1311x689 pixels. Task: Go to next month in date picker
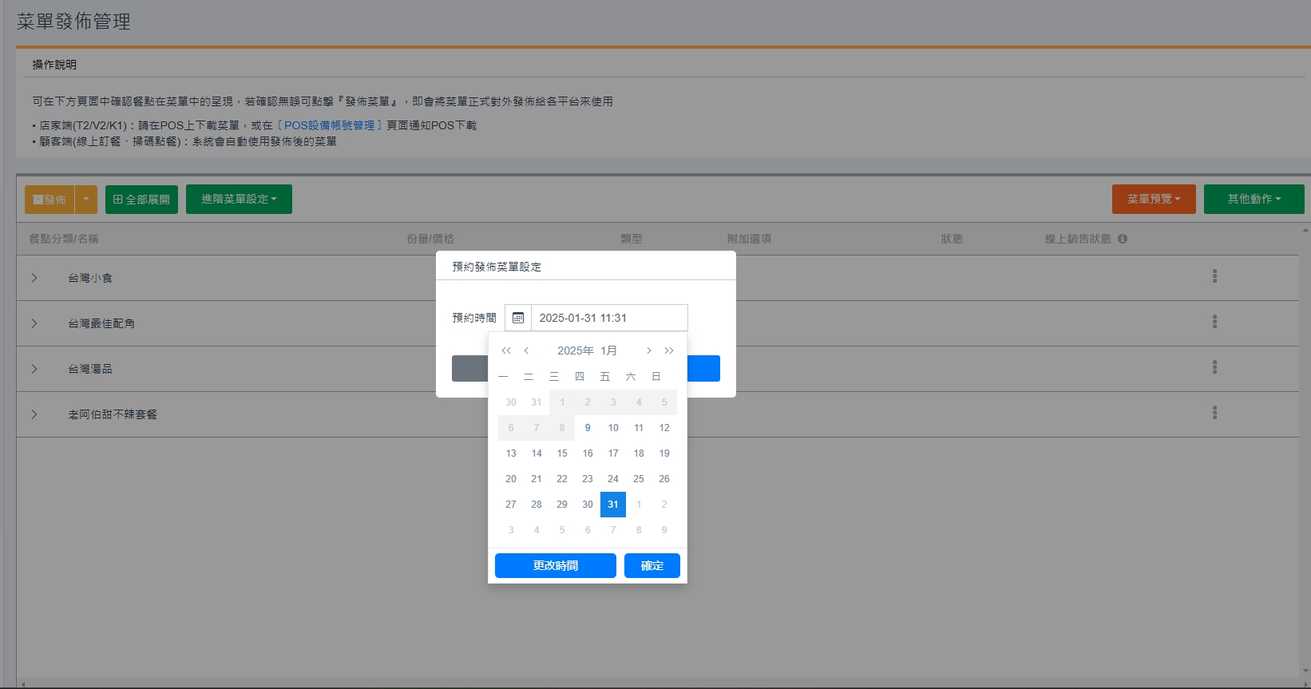[x=648, y=350]
